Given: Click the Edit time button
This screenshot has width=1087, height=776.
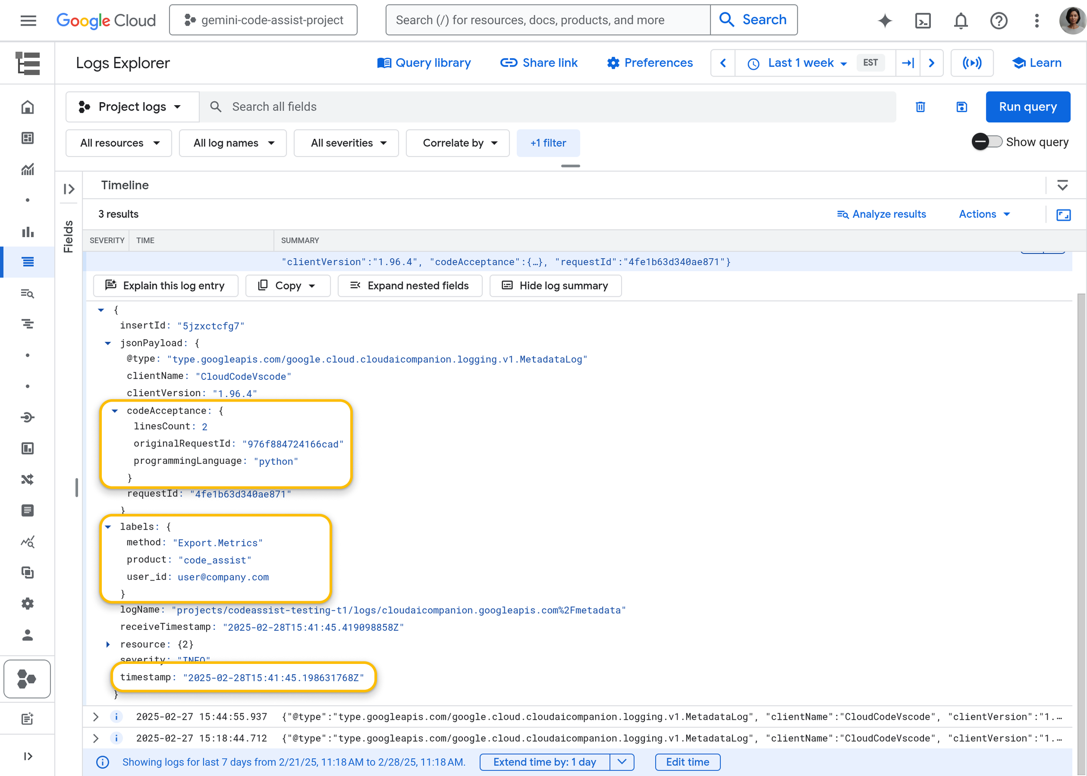Looking at the screenshot, I should click(687, 762).
